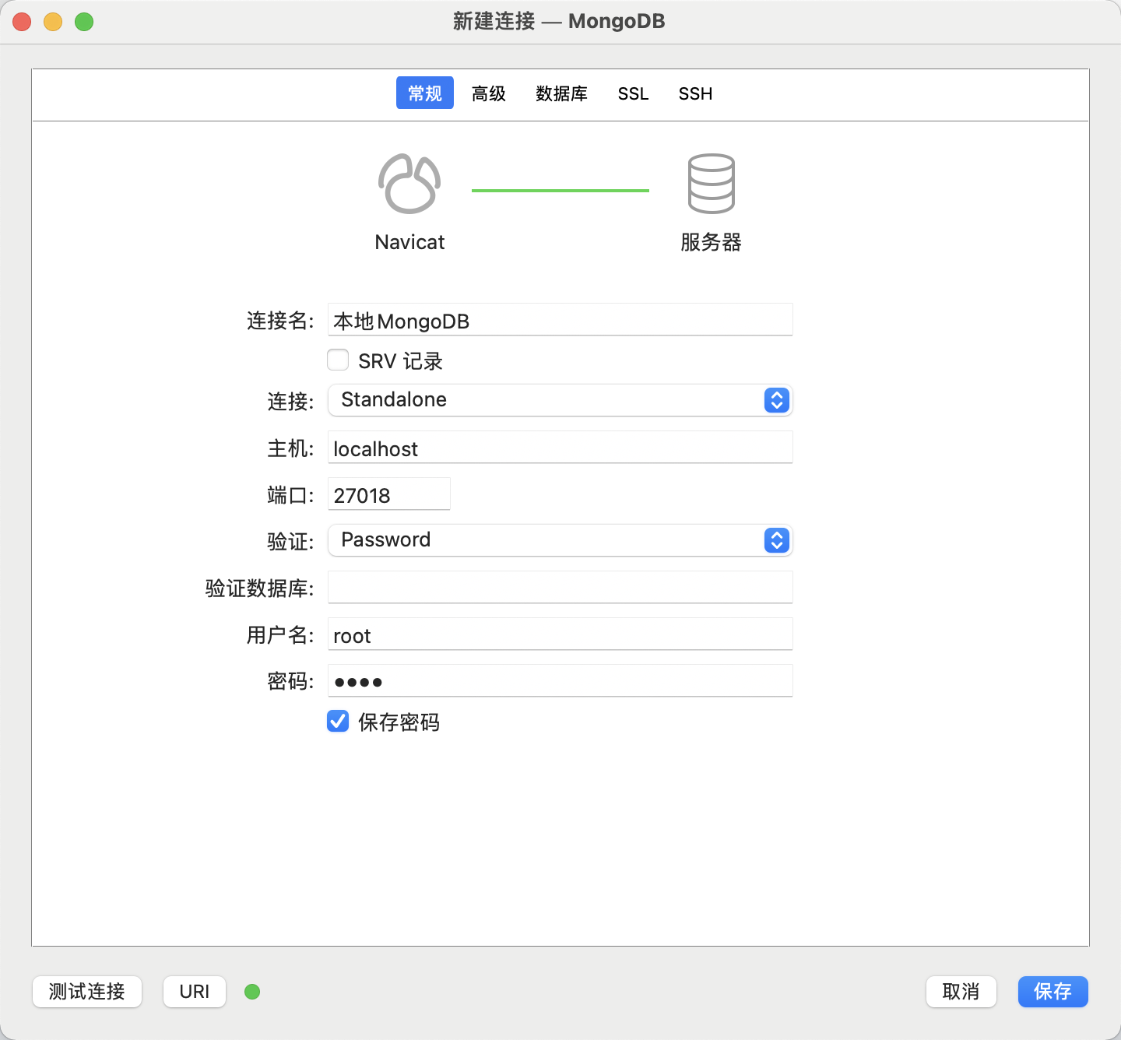Switch to the SSL tab
The image size is (1121, 1040).
(633, 93)
